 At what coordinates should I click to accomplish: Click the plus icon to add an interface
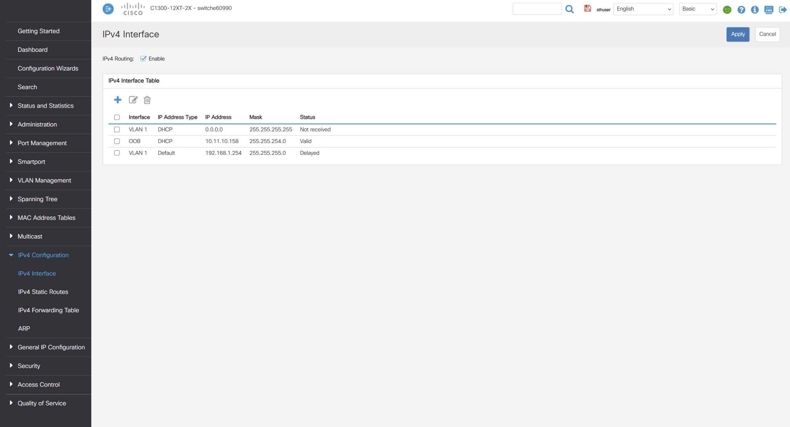point(118,100)
